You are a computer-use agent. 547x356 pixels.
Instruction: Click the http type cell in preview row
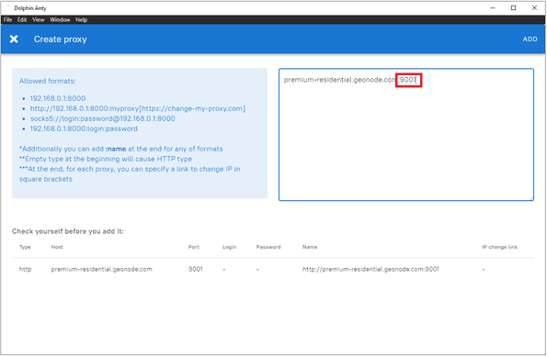25,269
